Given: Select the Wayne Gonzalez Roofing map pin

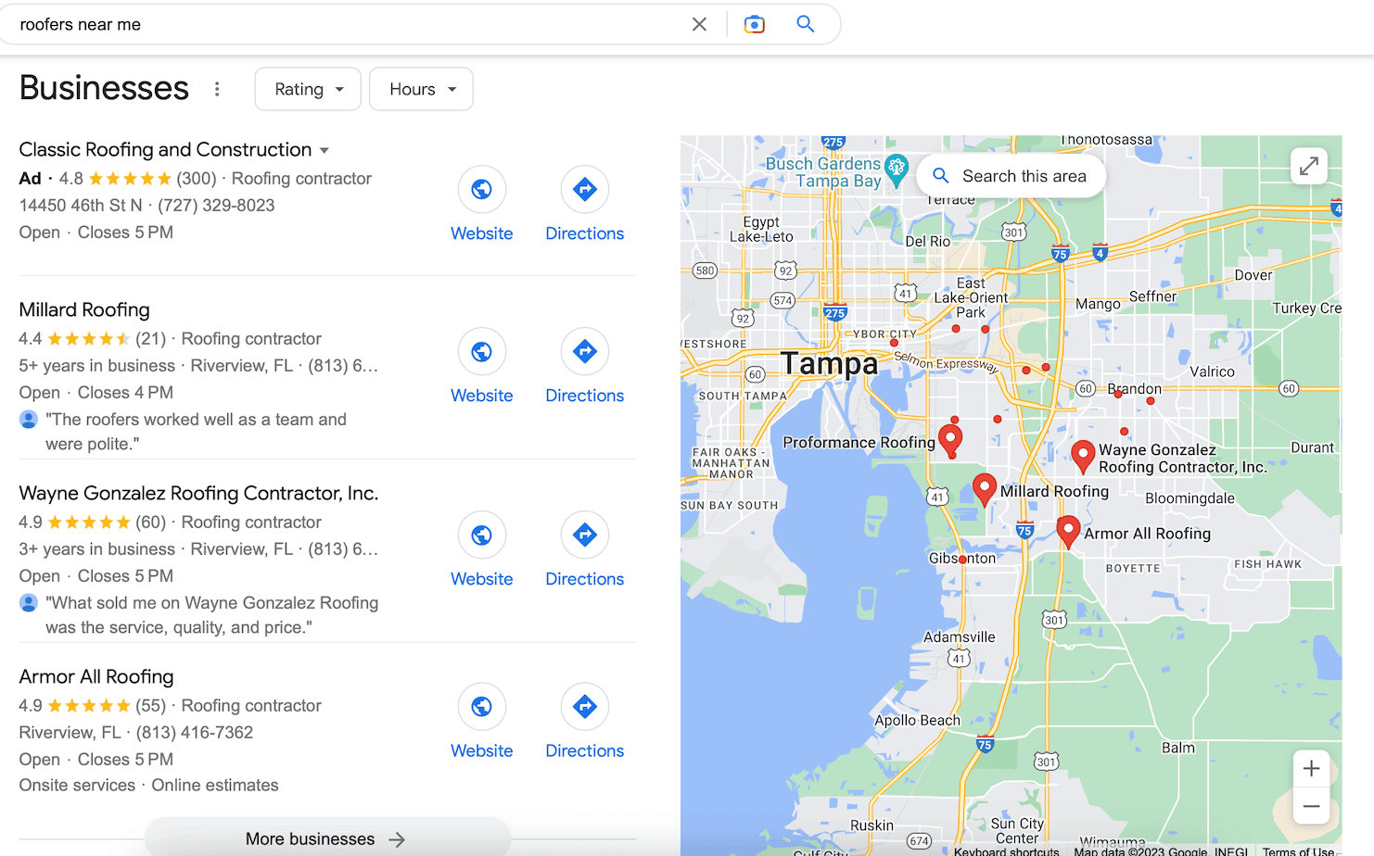Looking at the screenshot, I should point(1082,457).
